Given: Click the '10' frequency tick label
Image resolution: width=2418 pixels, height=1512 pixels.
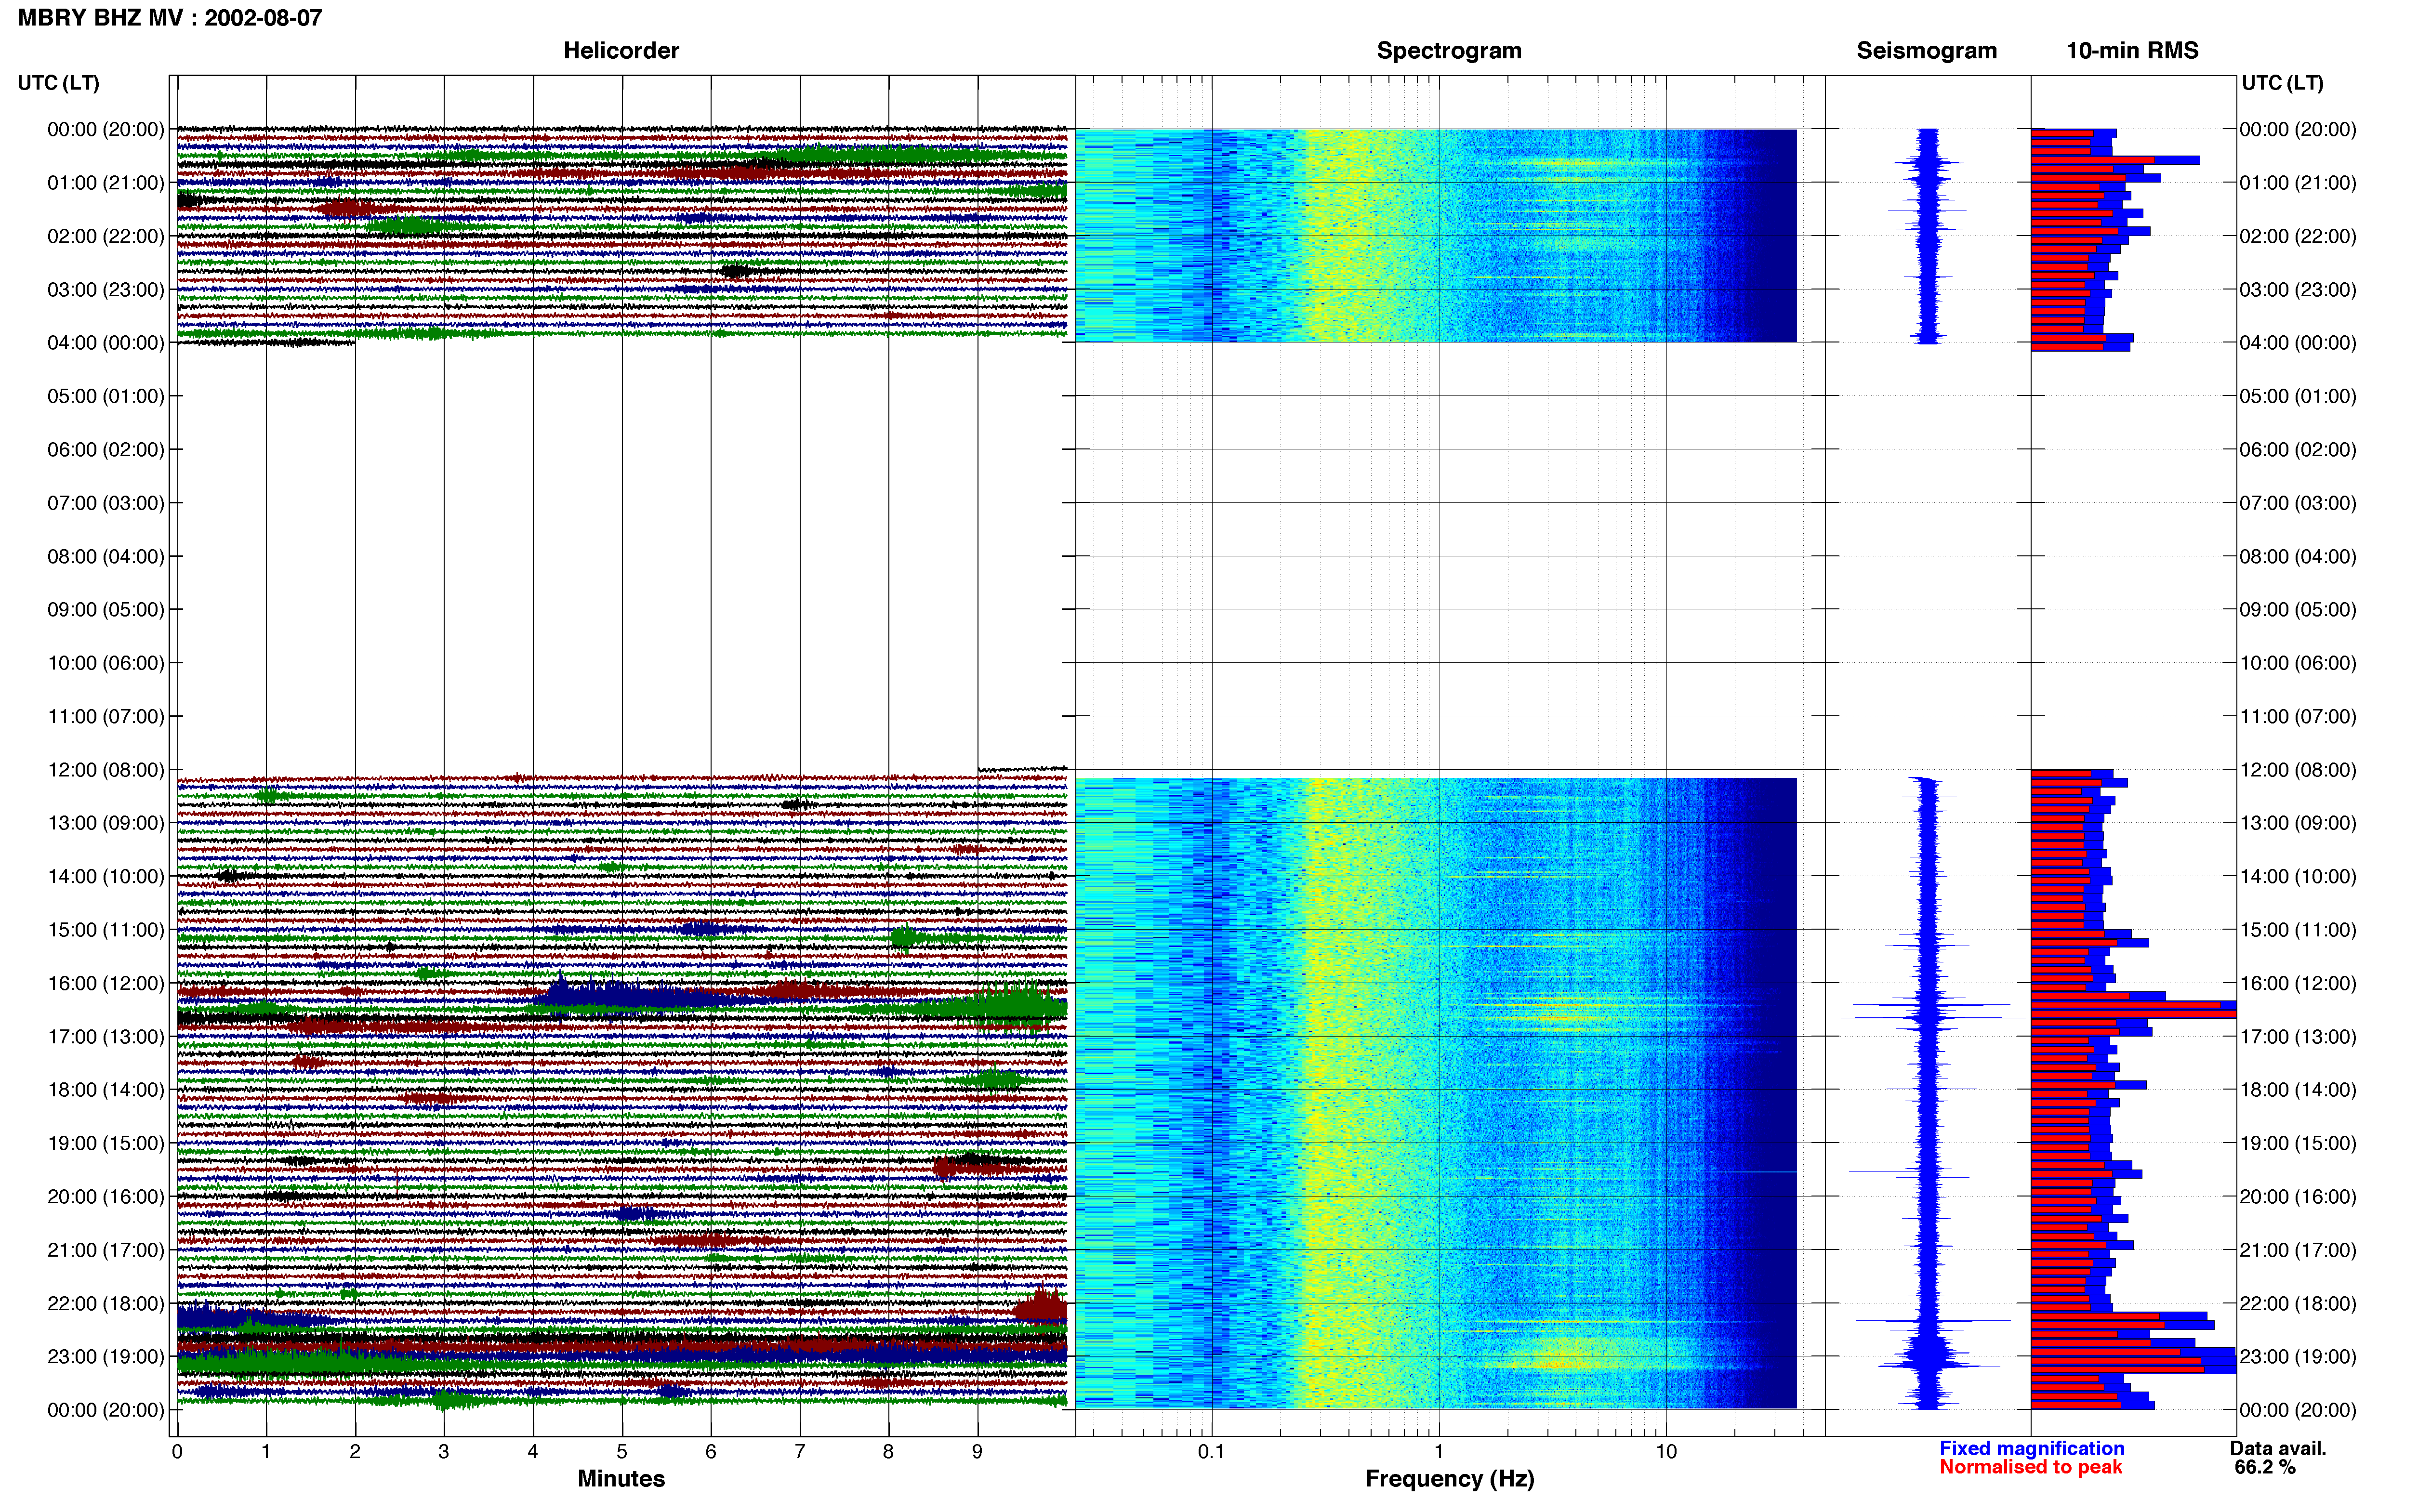Looking at the screenshot, I should pos(1666,1452).
